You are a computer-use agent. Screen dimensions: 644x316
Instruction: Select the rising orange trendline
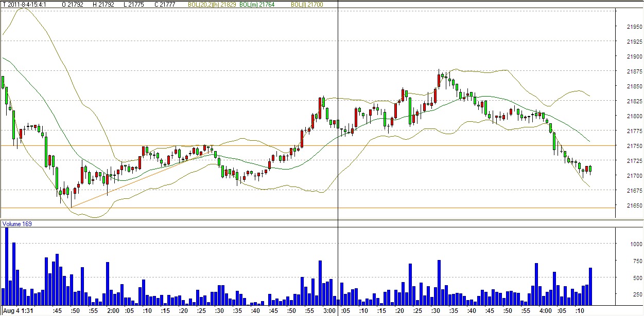142,179
